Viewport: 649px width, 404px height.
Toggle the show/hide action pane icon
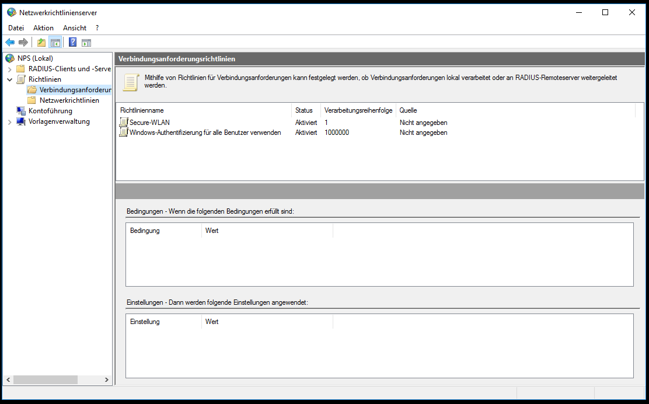[86, 42]
